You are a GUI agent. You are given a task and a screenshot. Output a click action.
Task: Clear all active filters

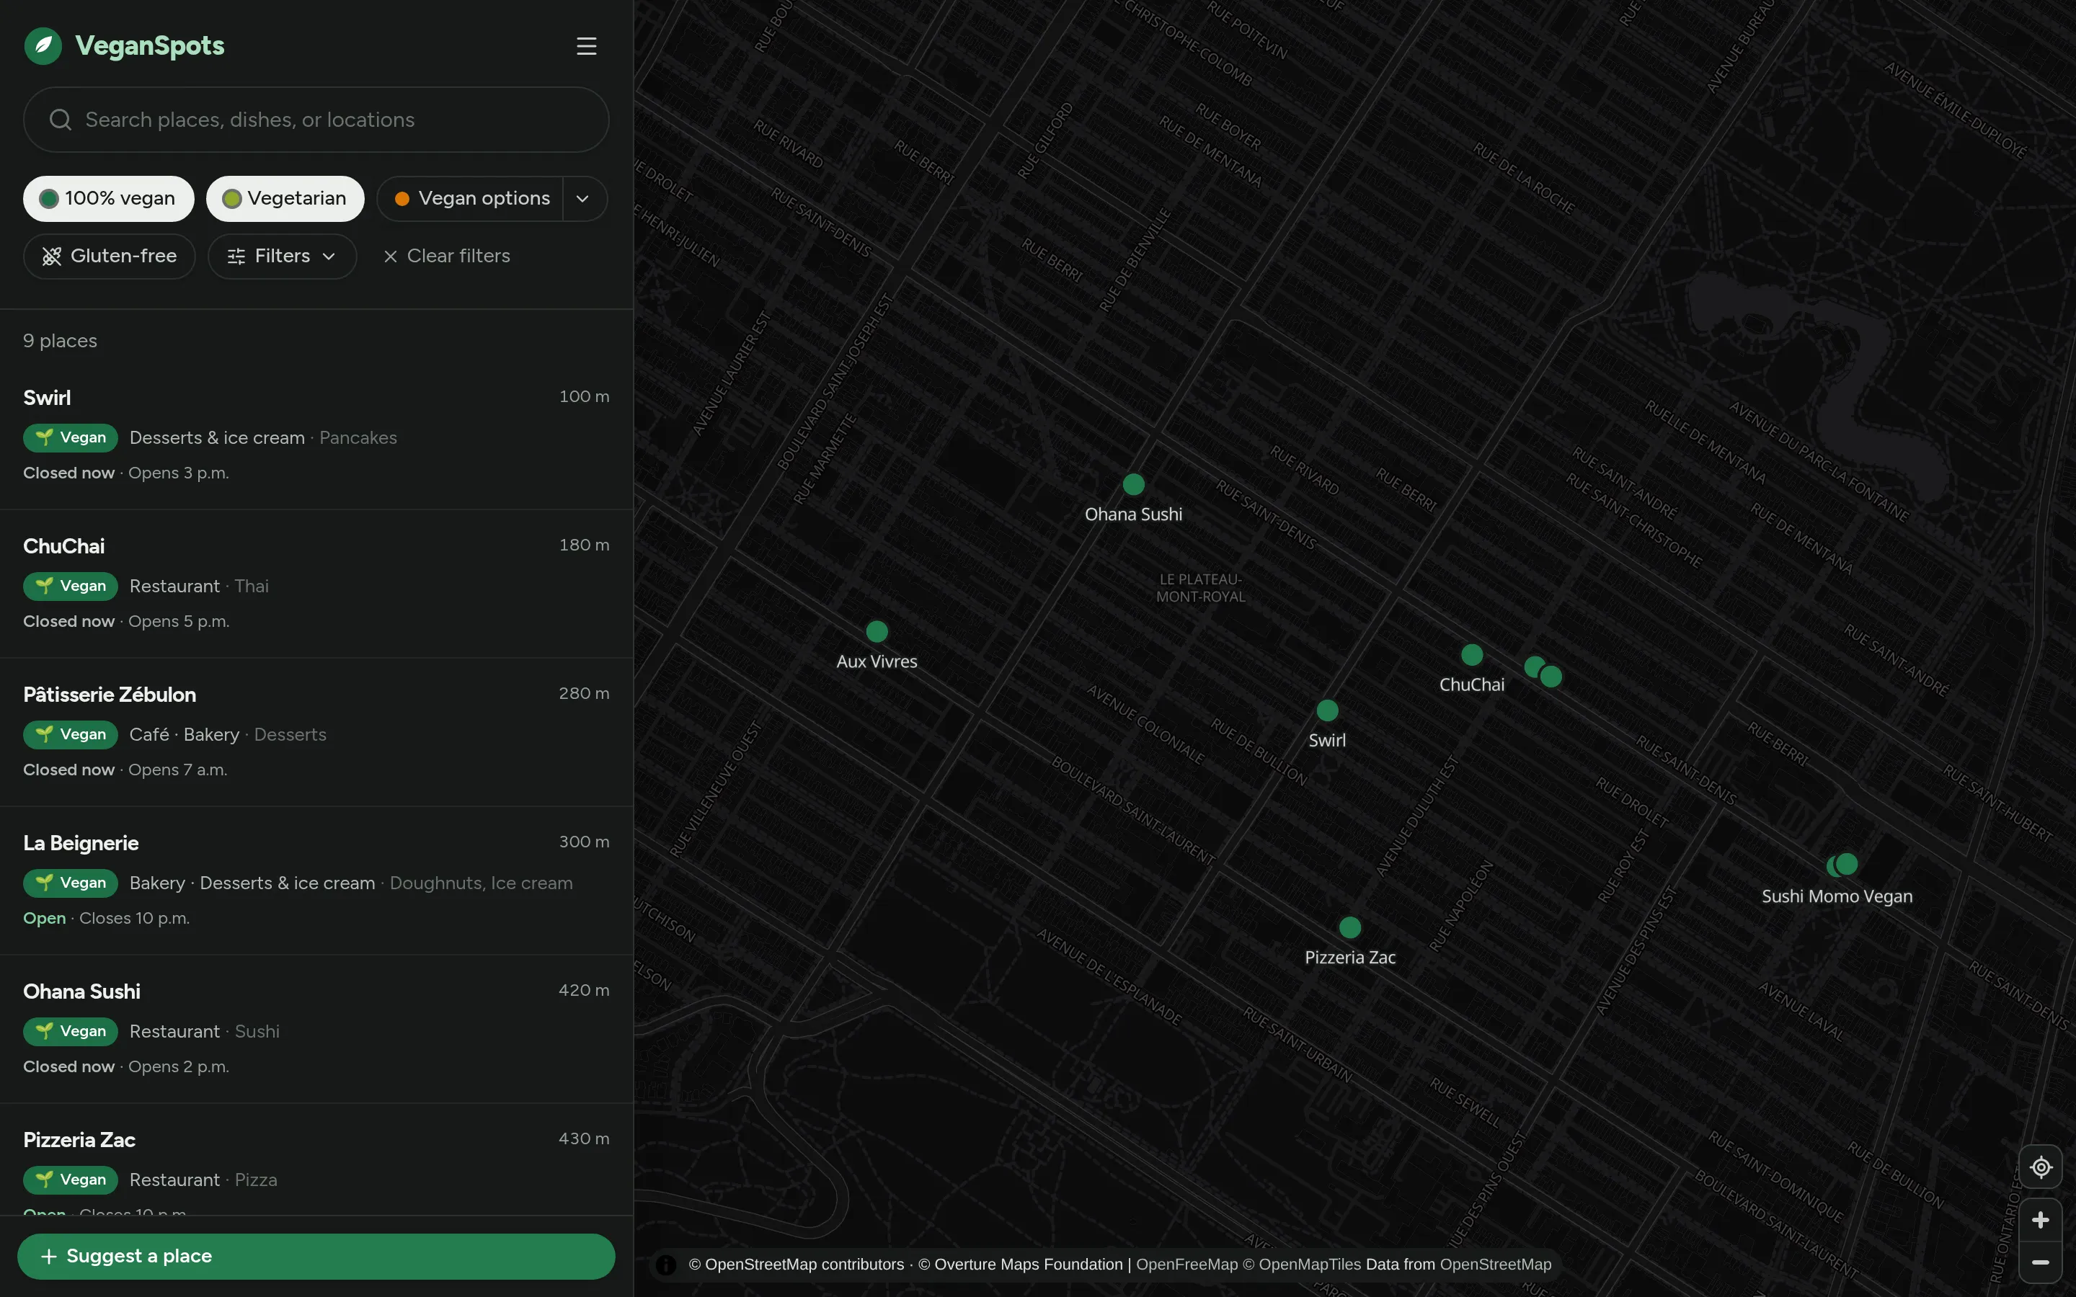click(x=446, y=257)
